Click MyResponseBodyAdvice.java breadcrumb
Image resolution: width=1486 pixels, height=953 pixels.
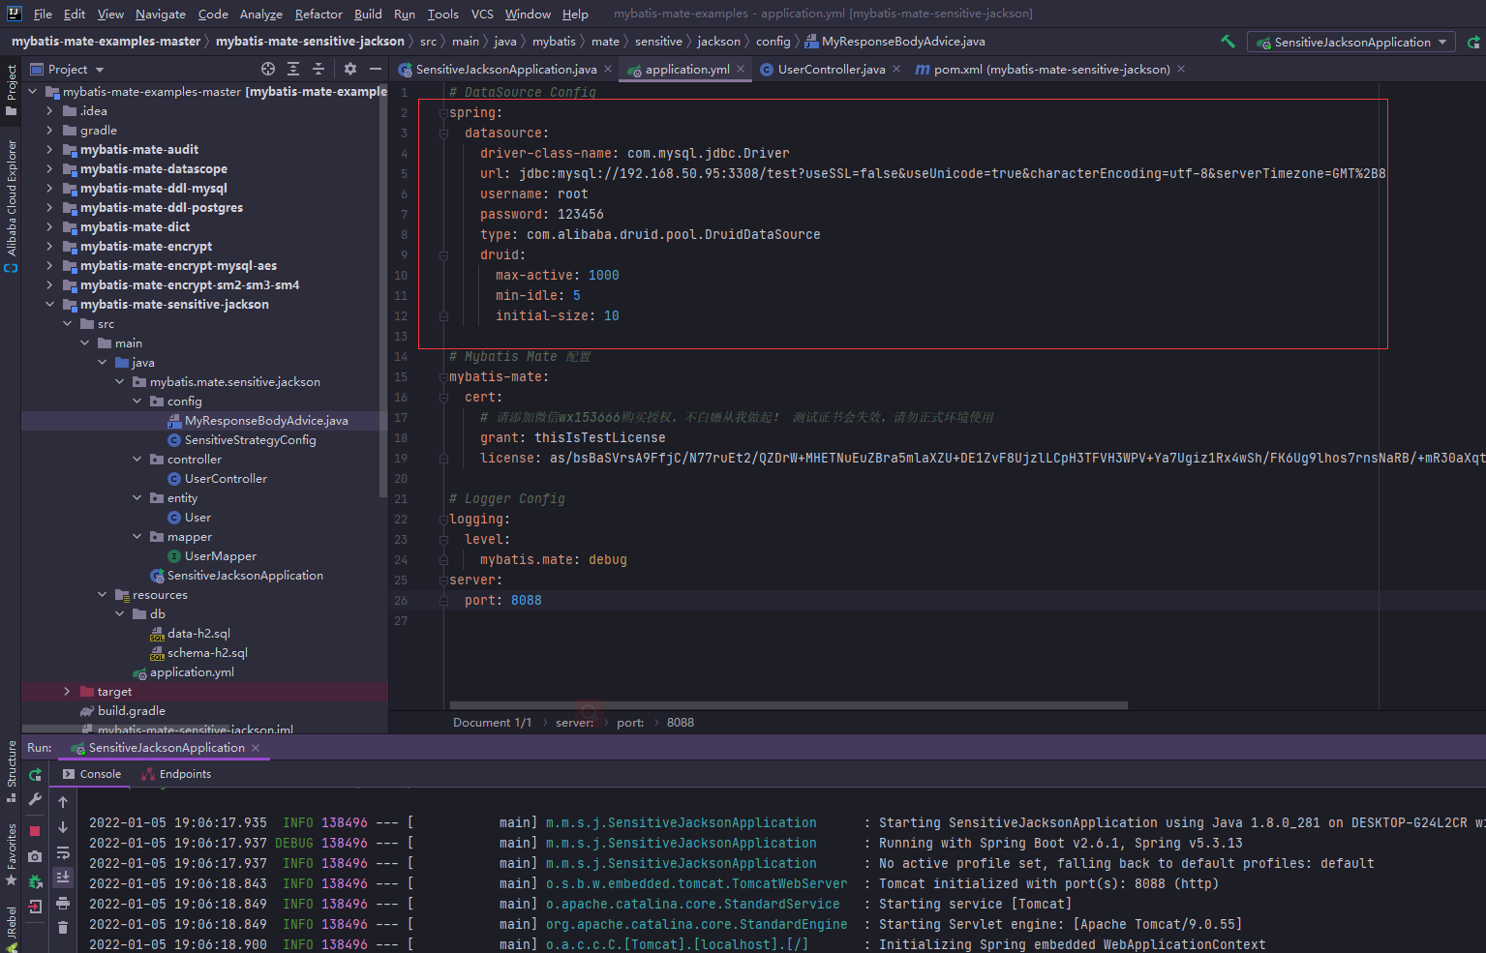[x=895, y=42]
